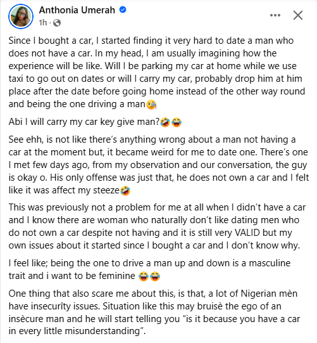This screenshot has height=343, width=317.
Task: Click the word "VALID" in the post
Action: tap(247, 233)
